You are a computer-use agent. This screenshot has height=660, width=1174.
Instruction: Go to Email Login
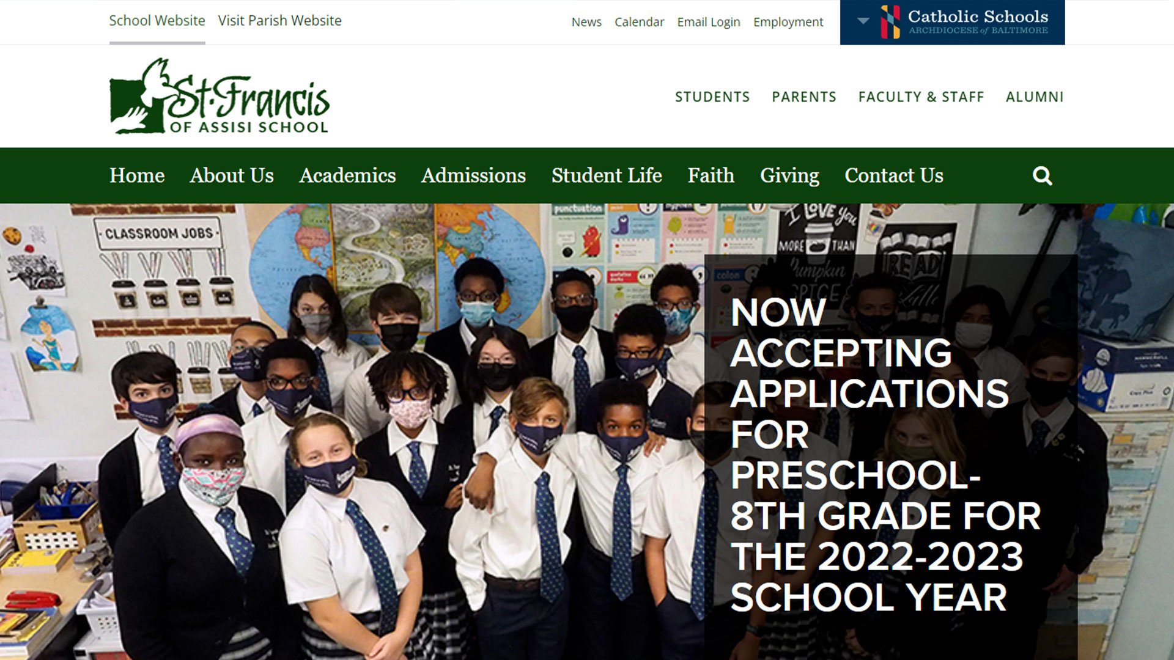pyautogui.click(x=709, y=22)
